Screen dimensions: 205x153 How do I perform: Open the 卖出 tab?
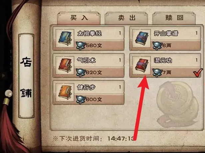pos(126,18)
